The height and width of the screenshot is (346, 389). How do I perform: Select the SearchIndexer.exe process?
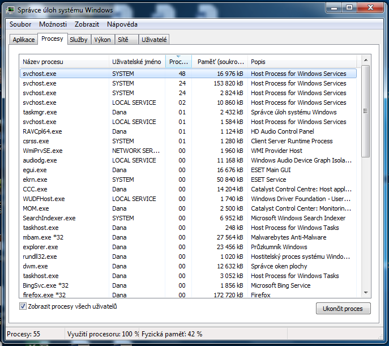click(188, 218)
